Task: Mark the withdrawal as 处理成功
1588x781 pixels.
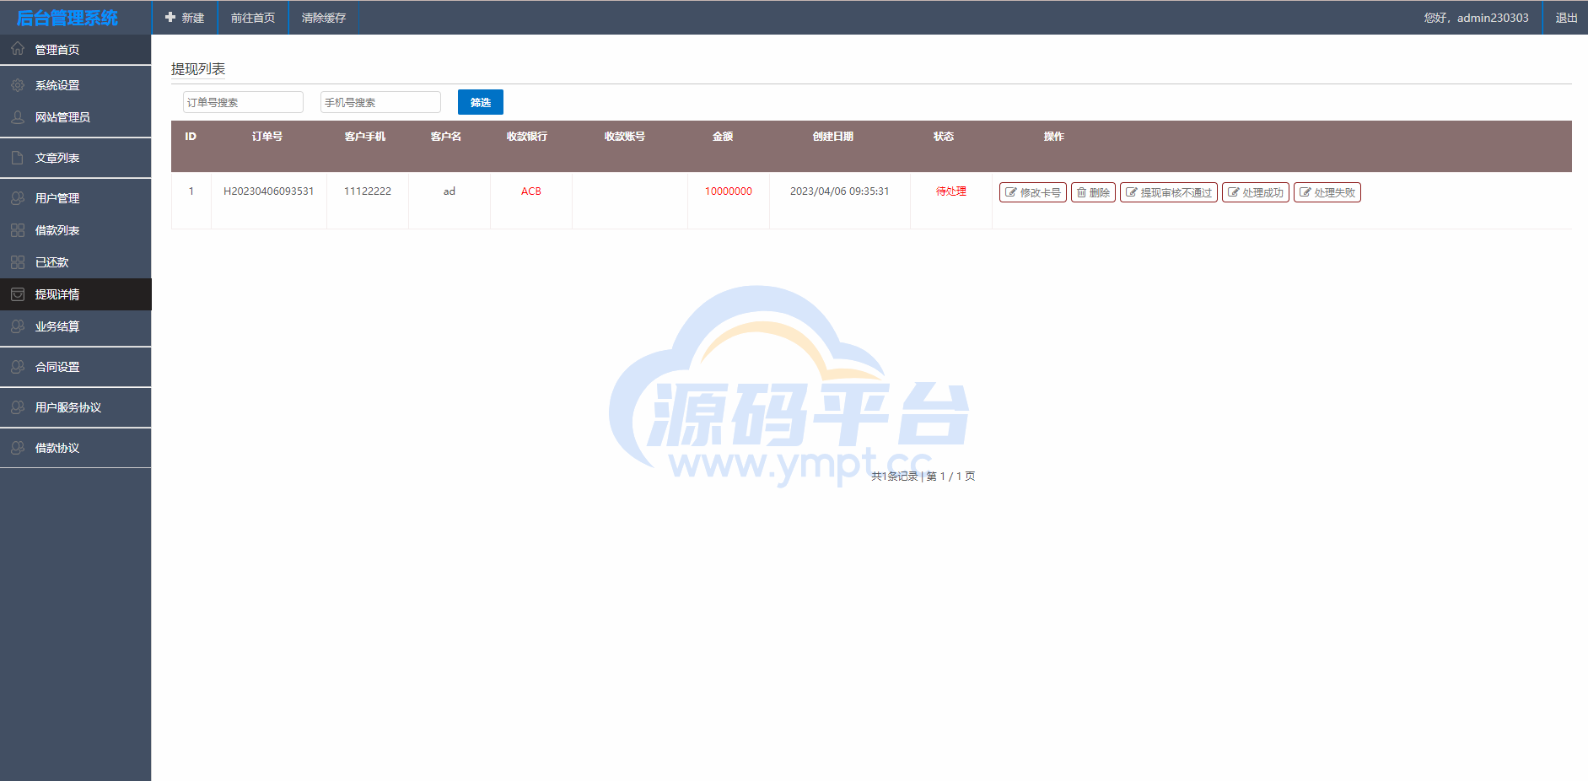Action: click(1256, 192)
